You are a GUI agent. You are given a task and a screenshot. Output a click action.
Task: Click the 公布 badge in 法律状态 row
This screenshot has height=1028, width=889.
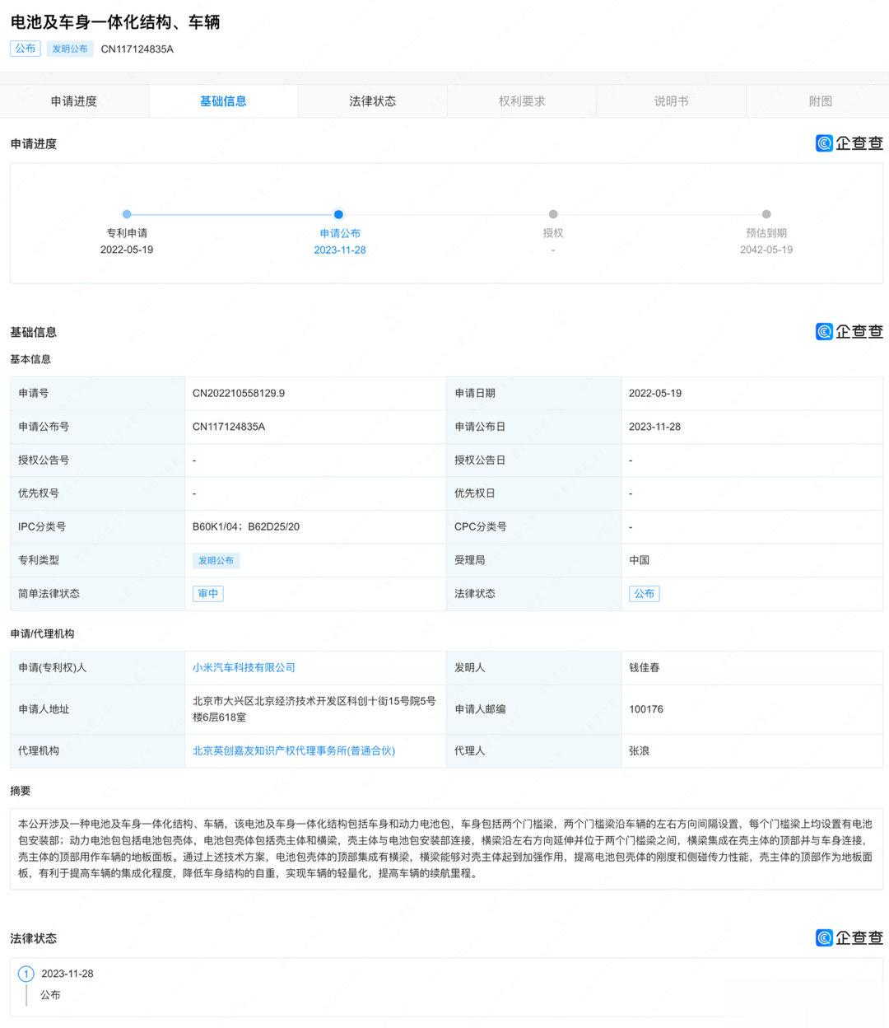(645, 594)
